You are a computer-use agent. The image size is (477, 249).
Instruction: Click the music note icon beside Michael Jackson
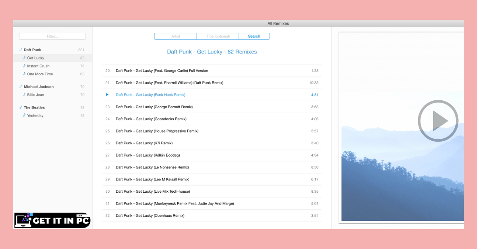point(21,86)
